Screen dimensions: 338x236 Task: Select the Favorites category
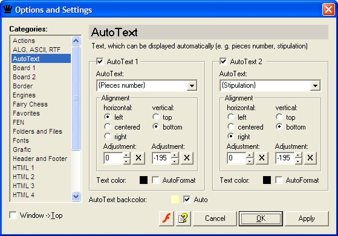click(41, 113)
